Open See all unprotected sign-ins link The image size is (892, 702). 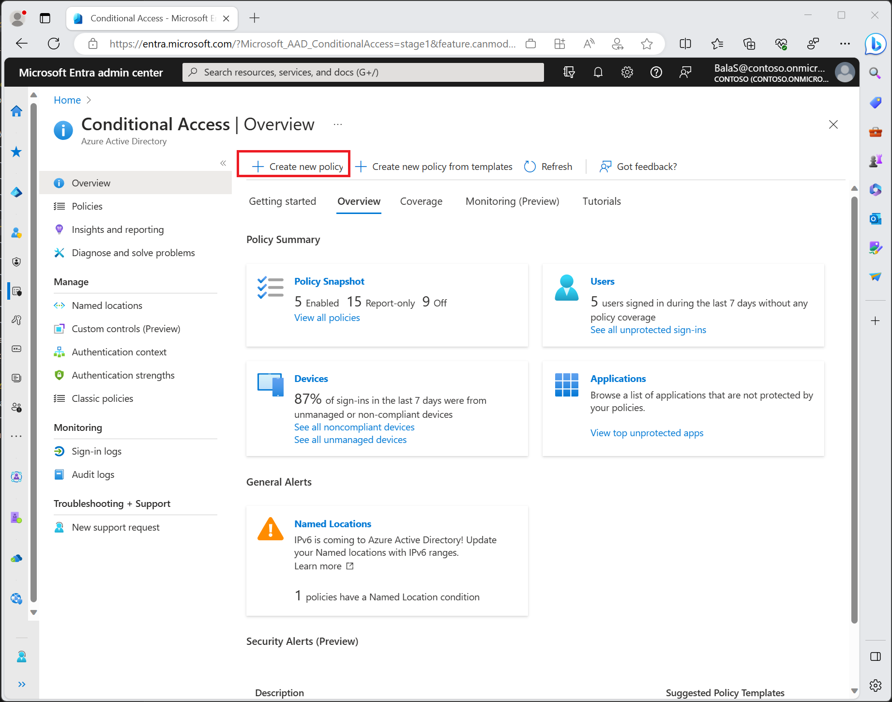click(x=648, y=330)
